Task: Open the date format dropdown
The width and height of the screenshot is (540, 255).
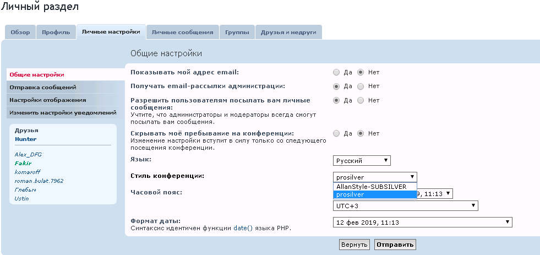Action: pos(423,222)
